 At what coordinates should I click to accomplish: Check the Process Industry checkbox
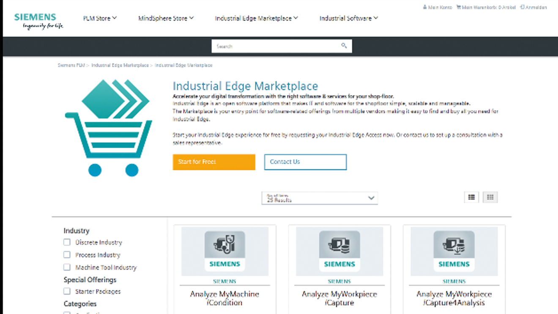67,255
